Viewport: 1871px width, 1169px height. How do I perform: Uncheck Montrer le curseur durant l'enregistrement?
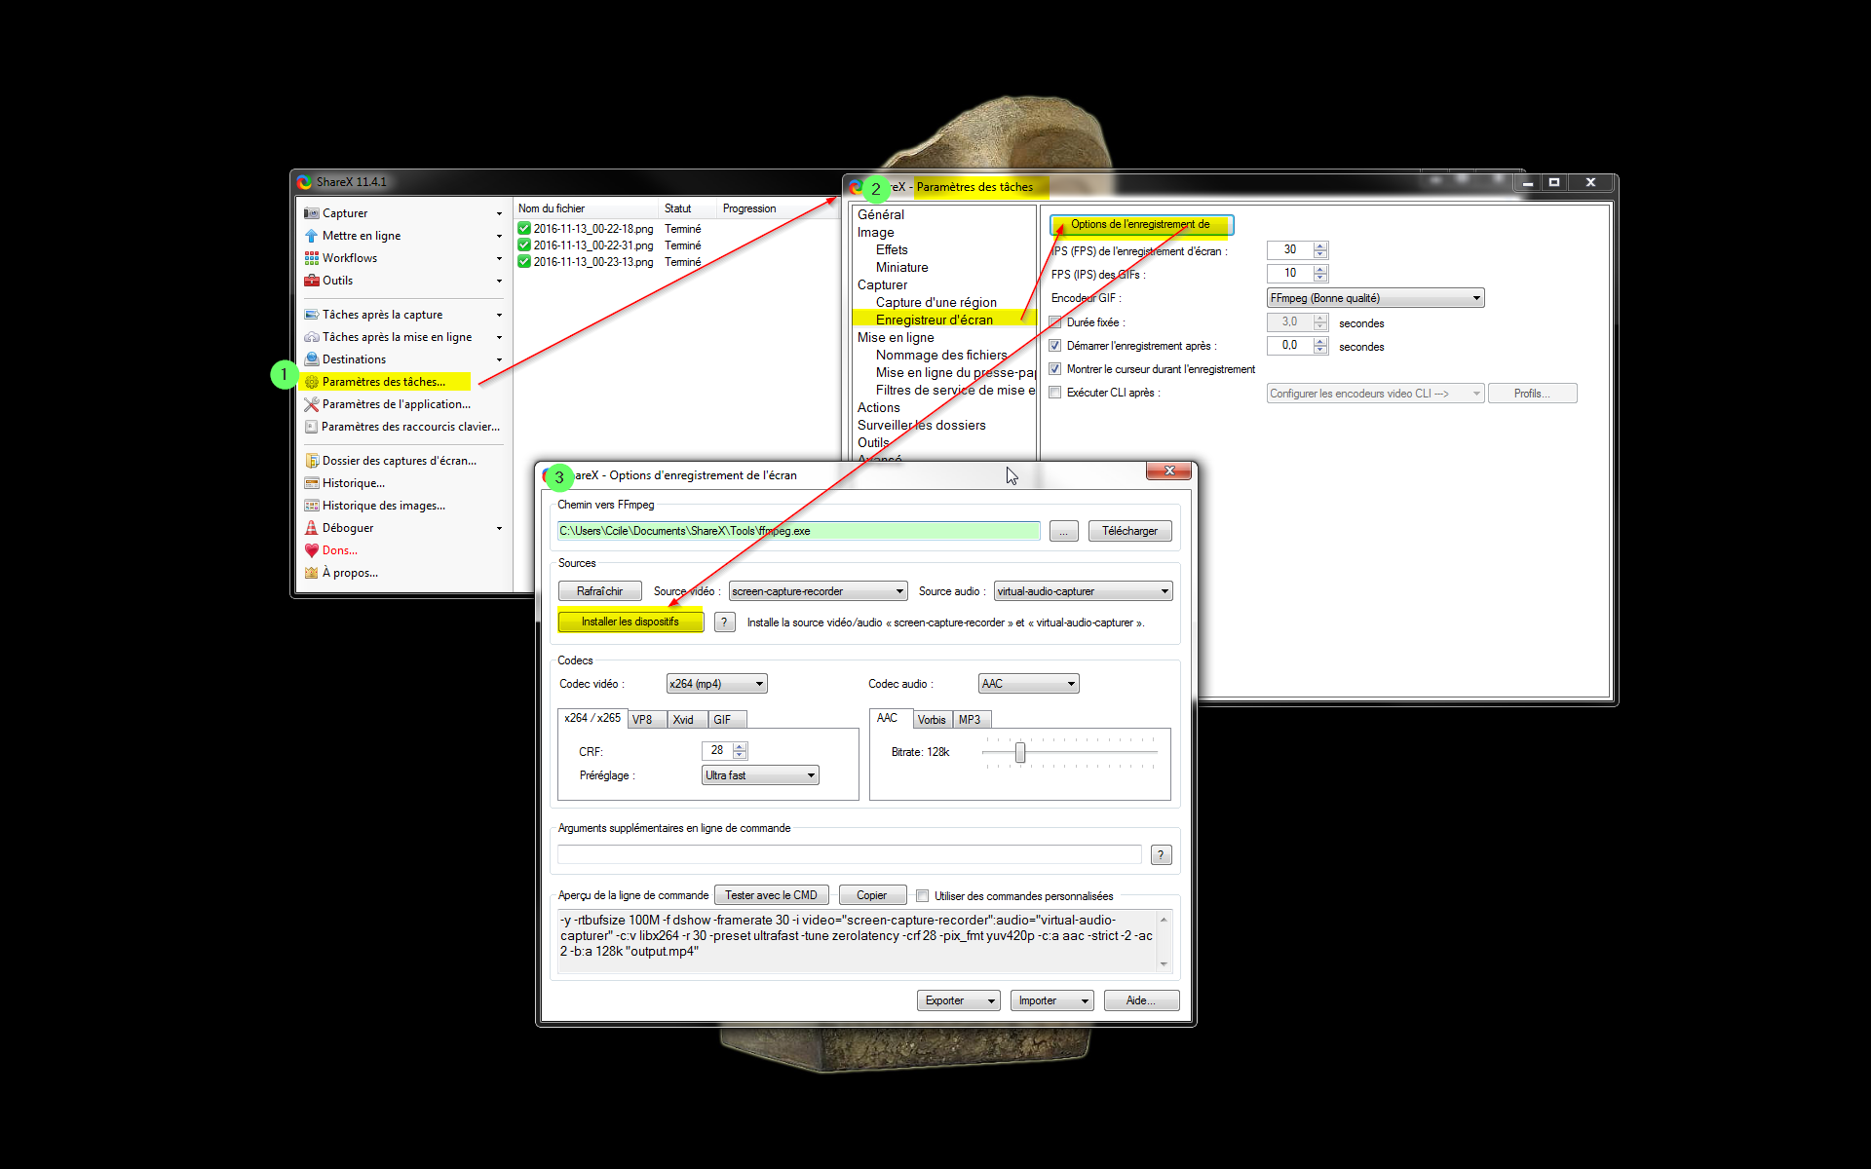coord(1054,369)
